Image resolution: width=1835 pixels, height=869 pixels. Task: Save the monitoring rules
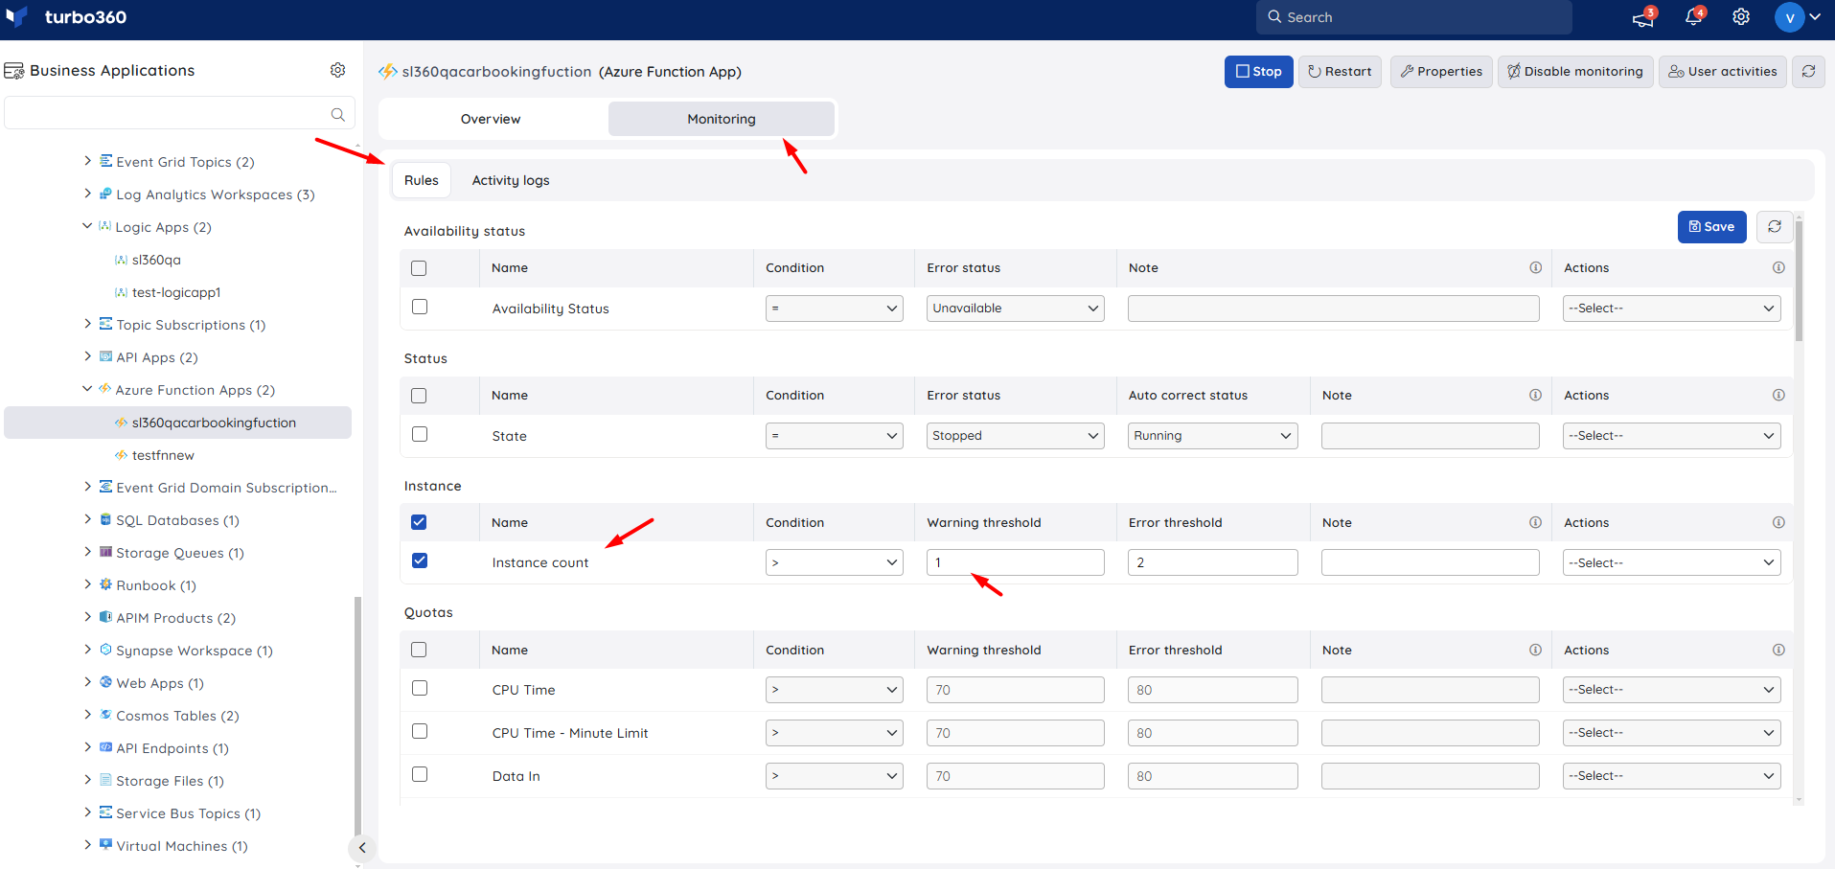[1712, 227]
